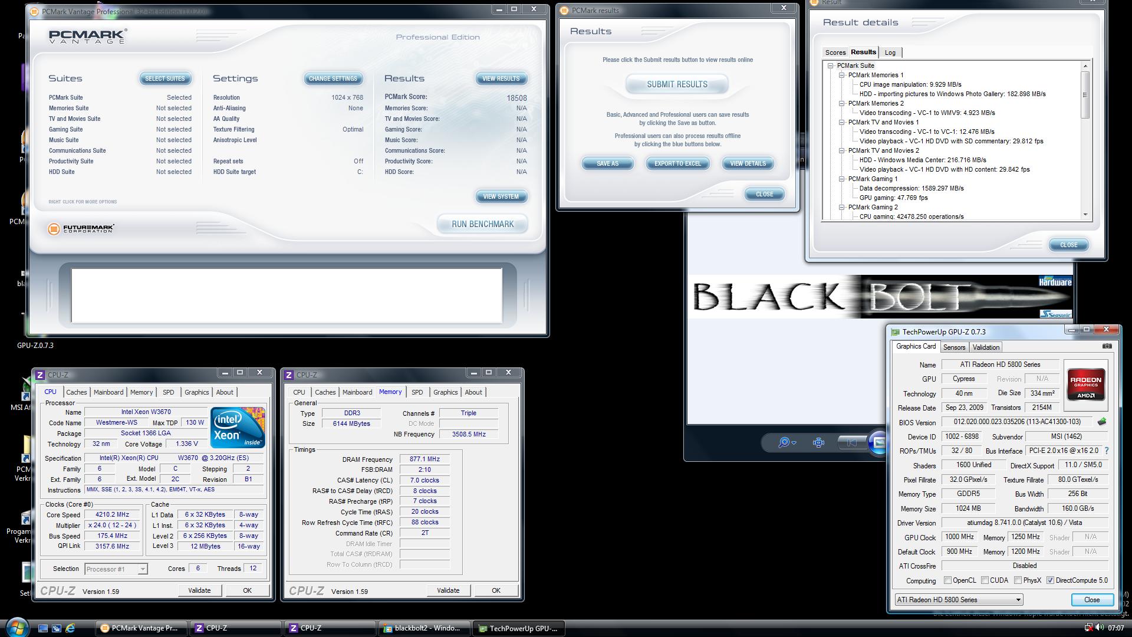Open the Windows Start orb
The image size is (1132, 637).
click(16, 626)
